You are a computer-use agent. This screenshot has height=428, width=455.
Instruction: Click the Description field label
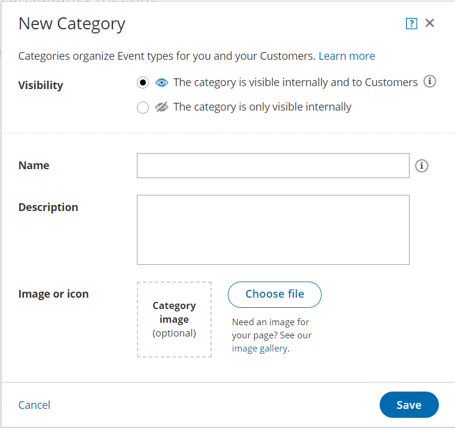click(x=48, y=207)
